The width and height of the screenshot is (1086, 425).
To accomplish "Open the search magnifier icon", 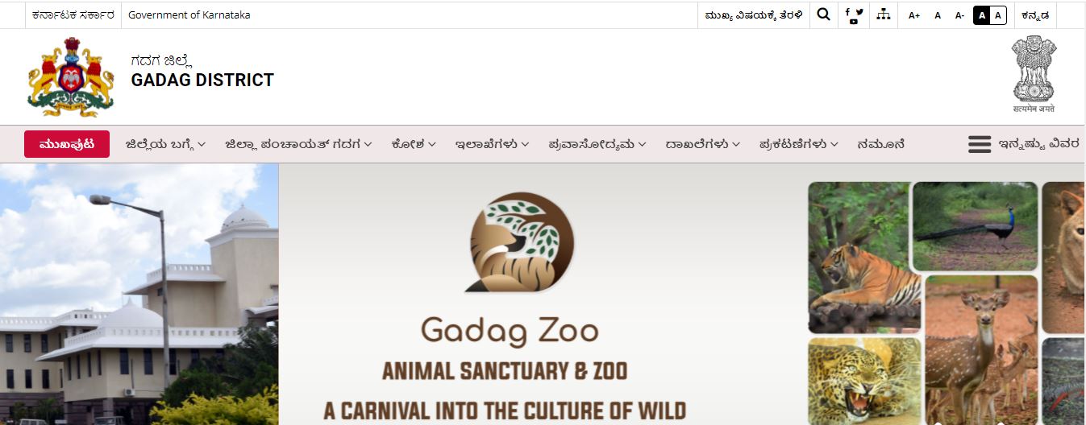I will 823,14.
